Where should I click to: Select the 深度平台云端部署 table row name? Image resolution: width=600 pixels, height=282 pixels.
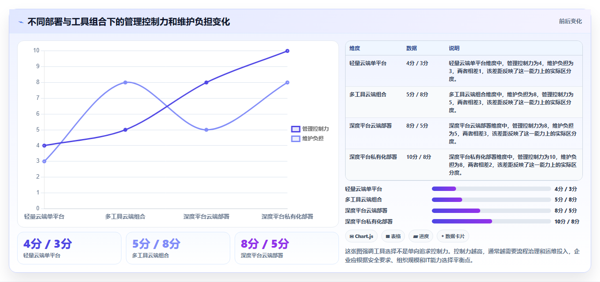[x=371, y=125]
